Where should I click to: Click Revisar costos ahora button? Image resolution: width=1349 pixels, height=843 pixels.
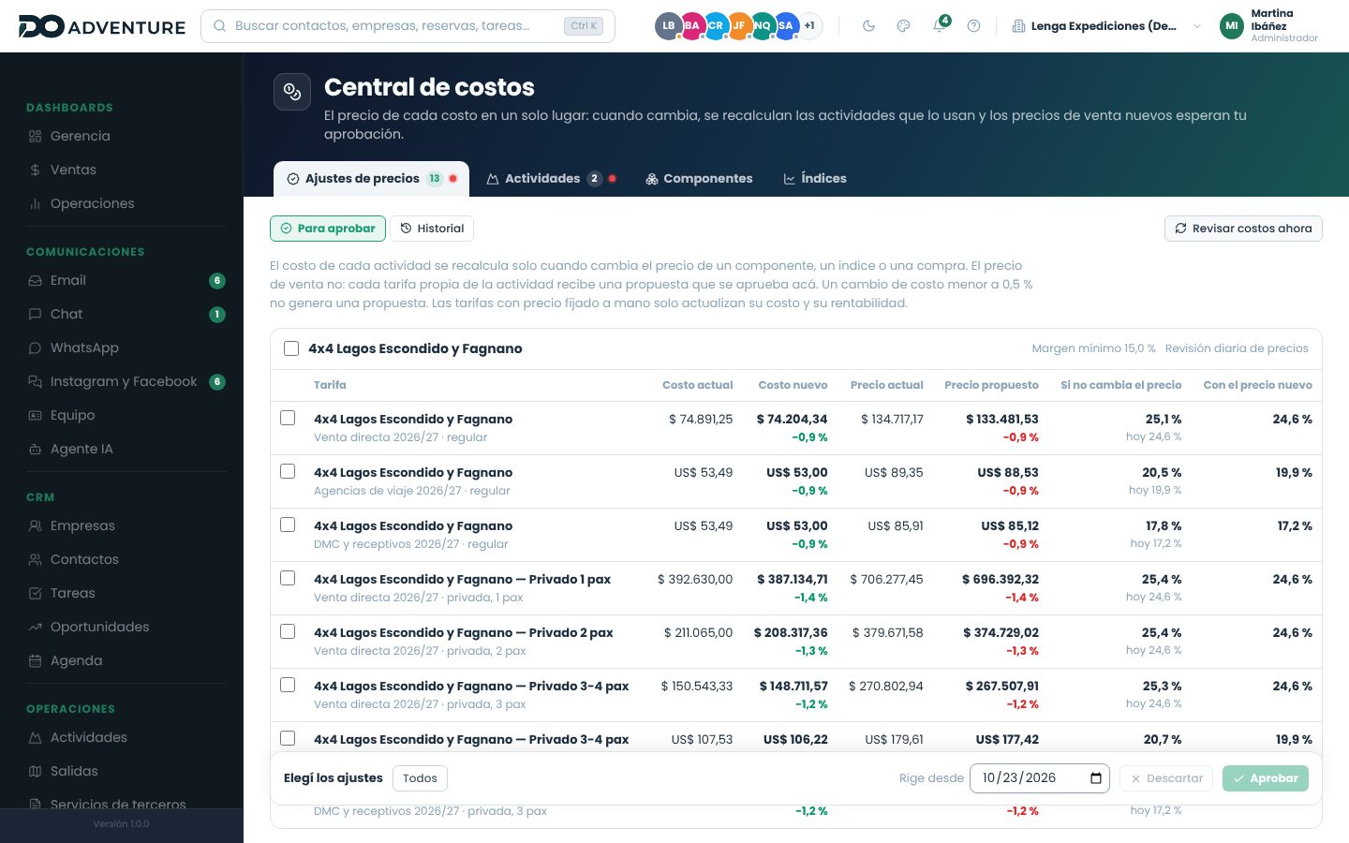click(1243, 229)
